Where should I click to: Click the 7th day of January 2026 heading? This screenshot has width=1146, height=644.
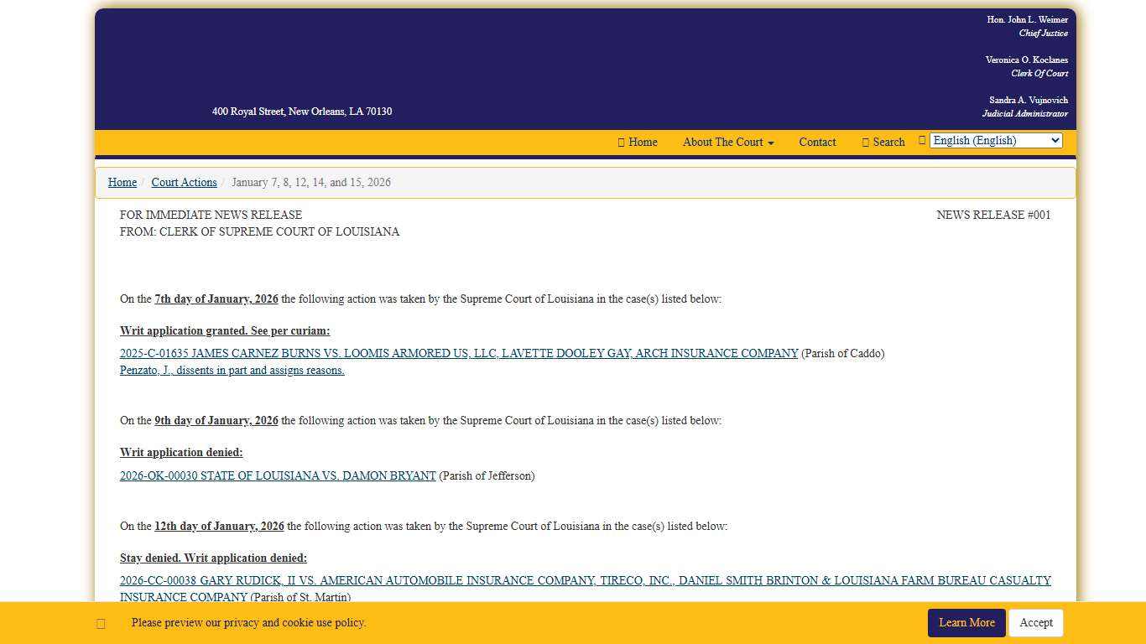[x=216, y=299]
